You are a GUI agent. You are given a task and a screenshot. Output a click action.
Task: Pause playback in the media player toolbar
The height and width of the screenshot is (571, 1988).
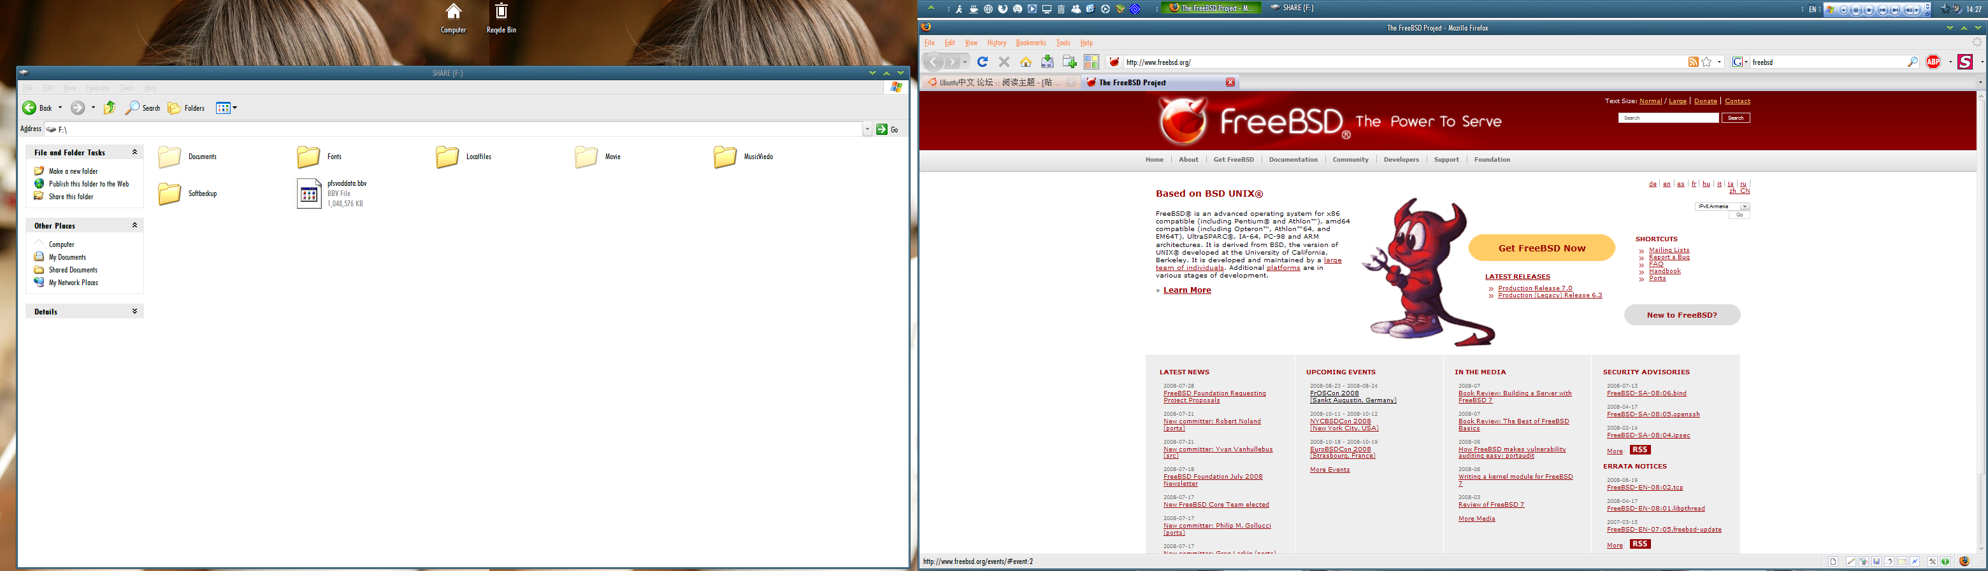tap(1856, 10)
